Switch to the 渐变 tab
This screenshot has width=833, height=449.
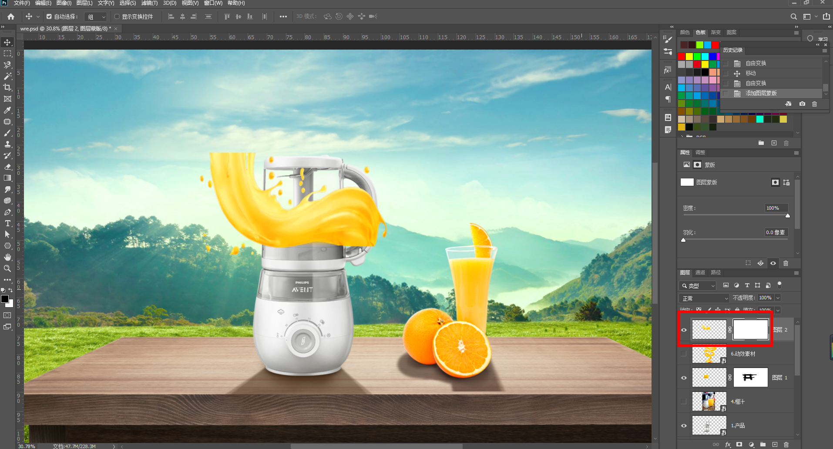point(716,33)
